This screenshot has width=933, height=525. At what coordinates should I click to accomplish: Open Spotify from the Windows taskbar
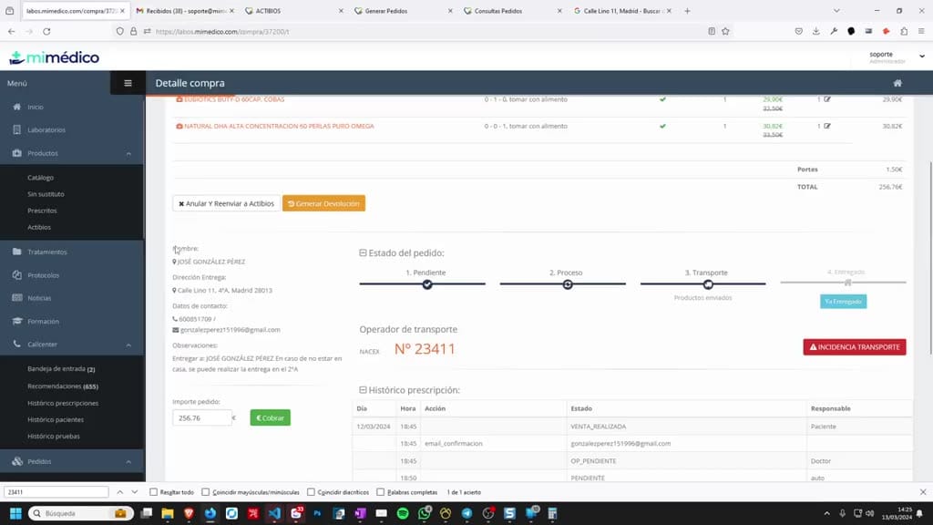click(x=403, y=513)
